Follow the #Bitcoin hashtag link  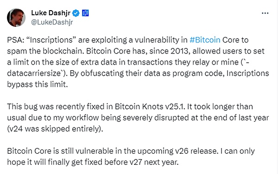pyautogui.click(x=205, y=40)
